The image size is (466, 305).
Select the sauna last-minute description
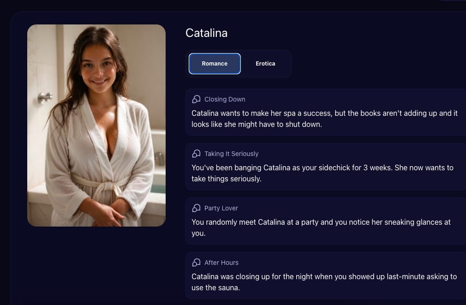point(324,282)
